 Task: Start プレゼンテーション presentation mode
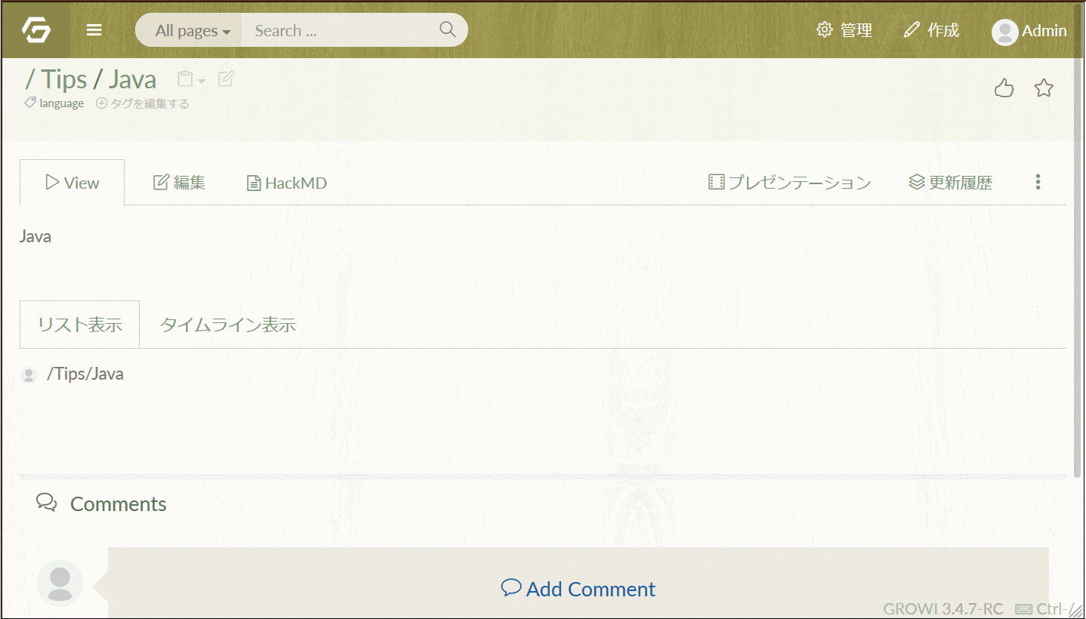click(790, 183)
